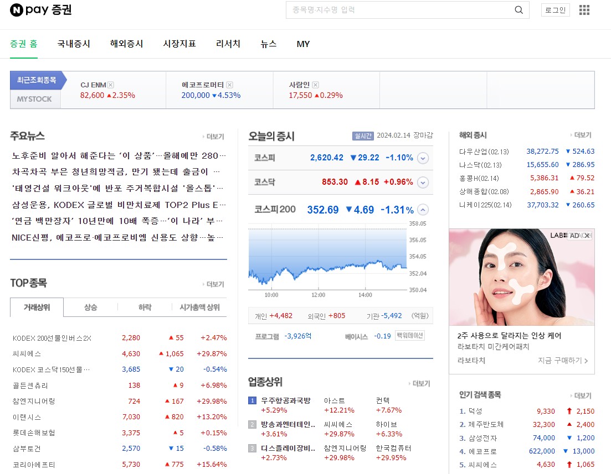Click the Npay 증권 logo
Screen dimensions: 611x474
[x=40, y=10]
